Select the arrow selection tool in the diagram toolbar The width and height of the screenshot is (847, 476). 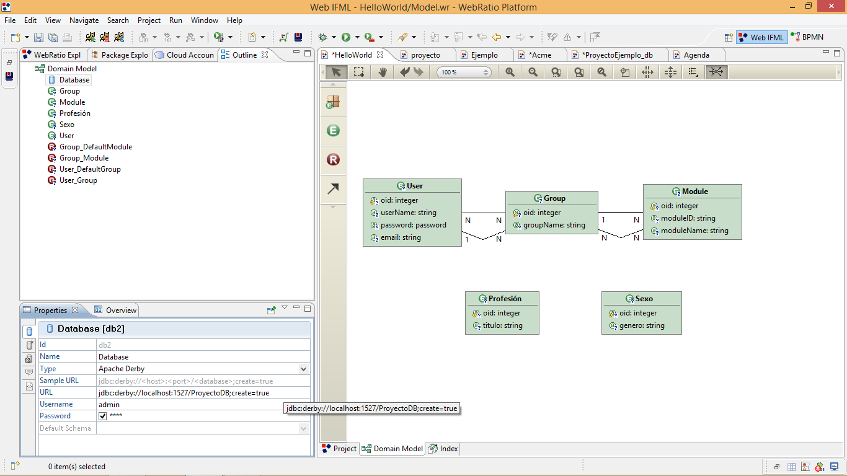[x=335, y=72]
